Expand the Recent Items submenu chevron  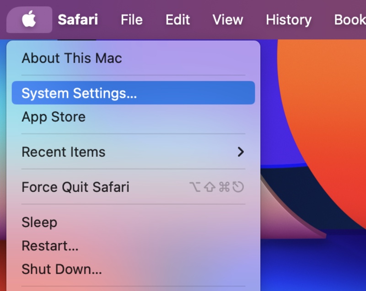click(x=241, y=152)
